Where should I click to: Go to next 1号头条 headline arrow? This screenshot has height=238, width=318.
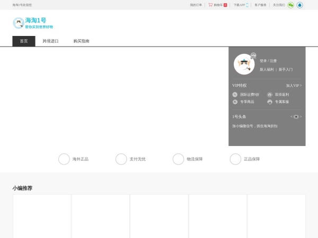coord(301,116)
